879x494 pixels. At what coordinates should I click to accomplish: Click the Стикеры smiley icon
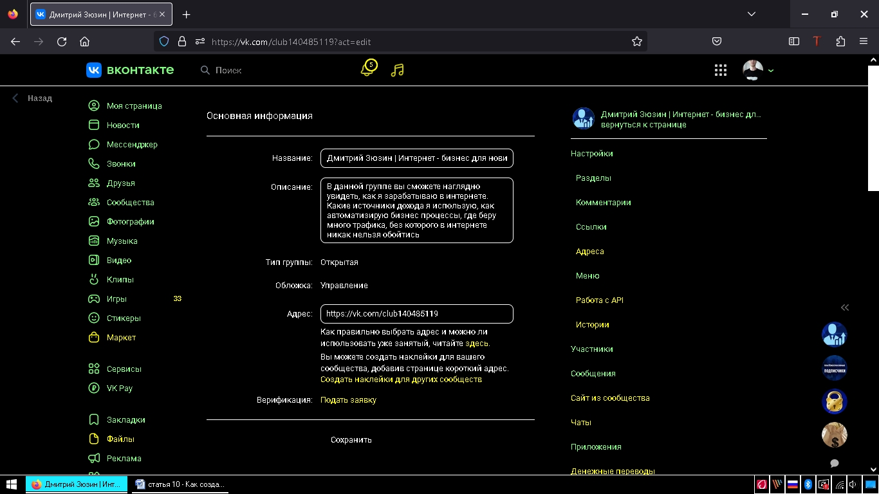[94, 318]
